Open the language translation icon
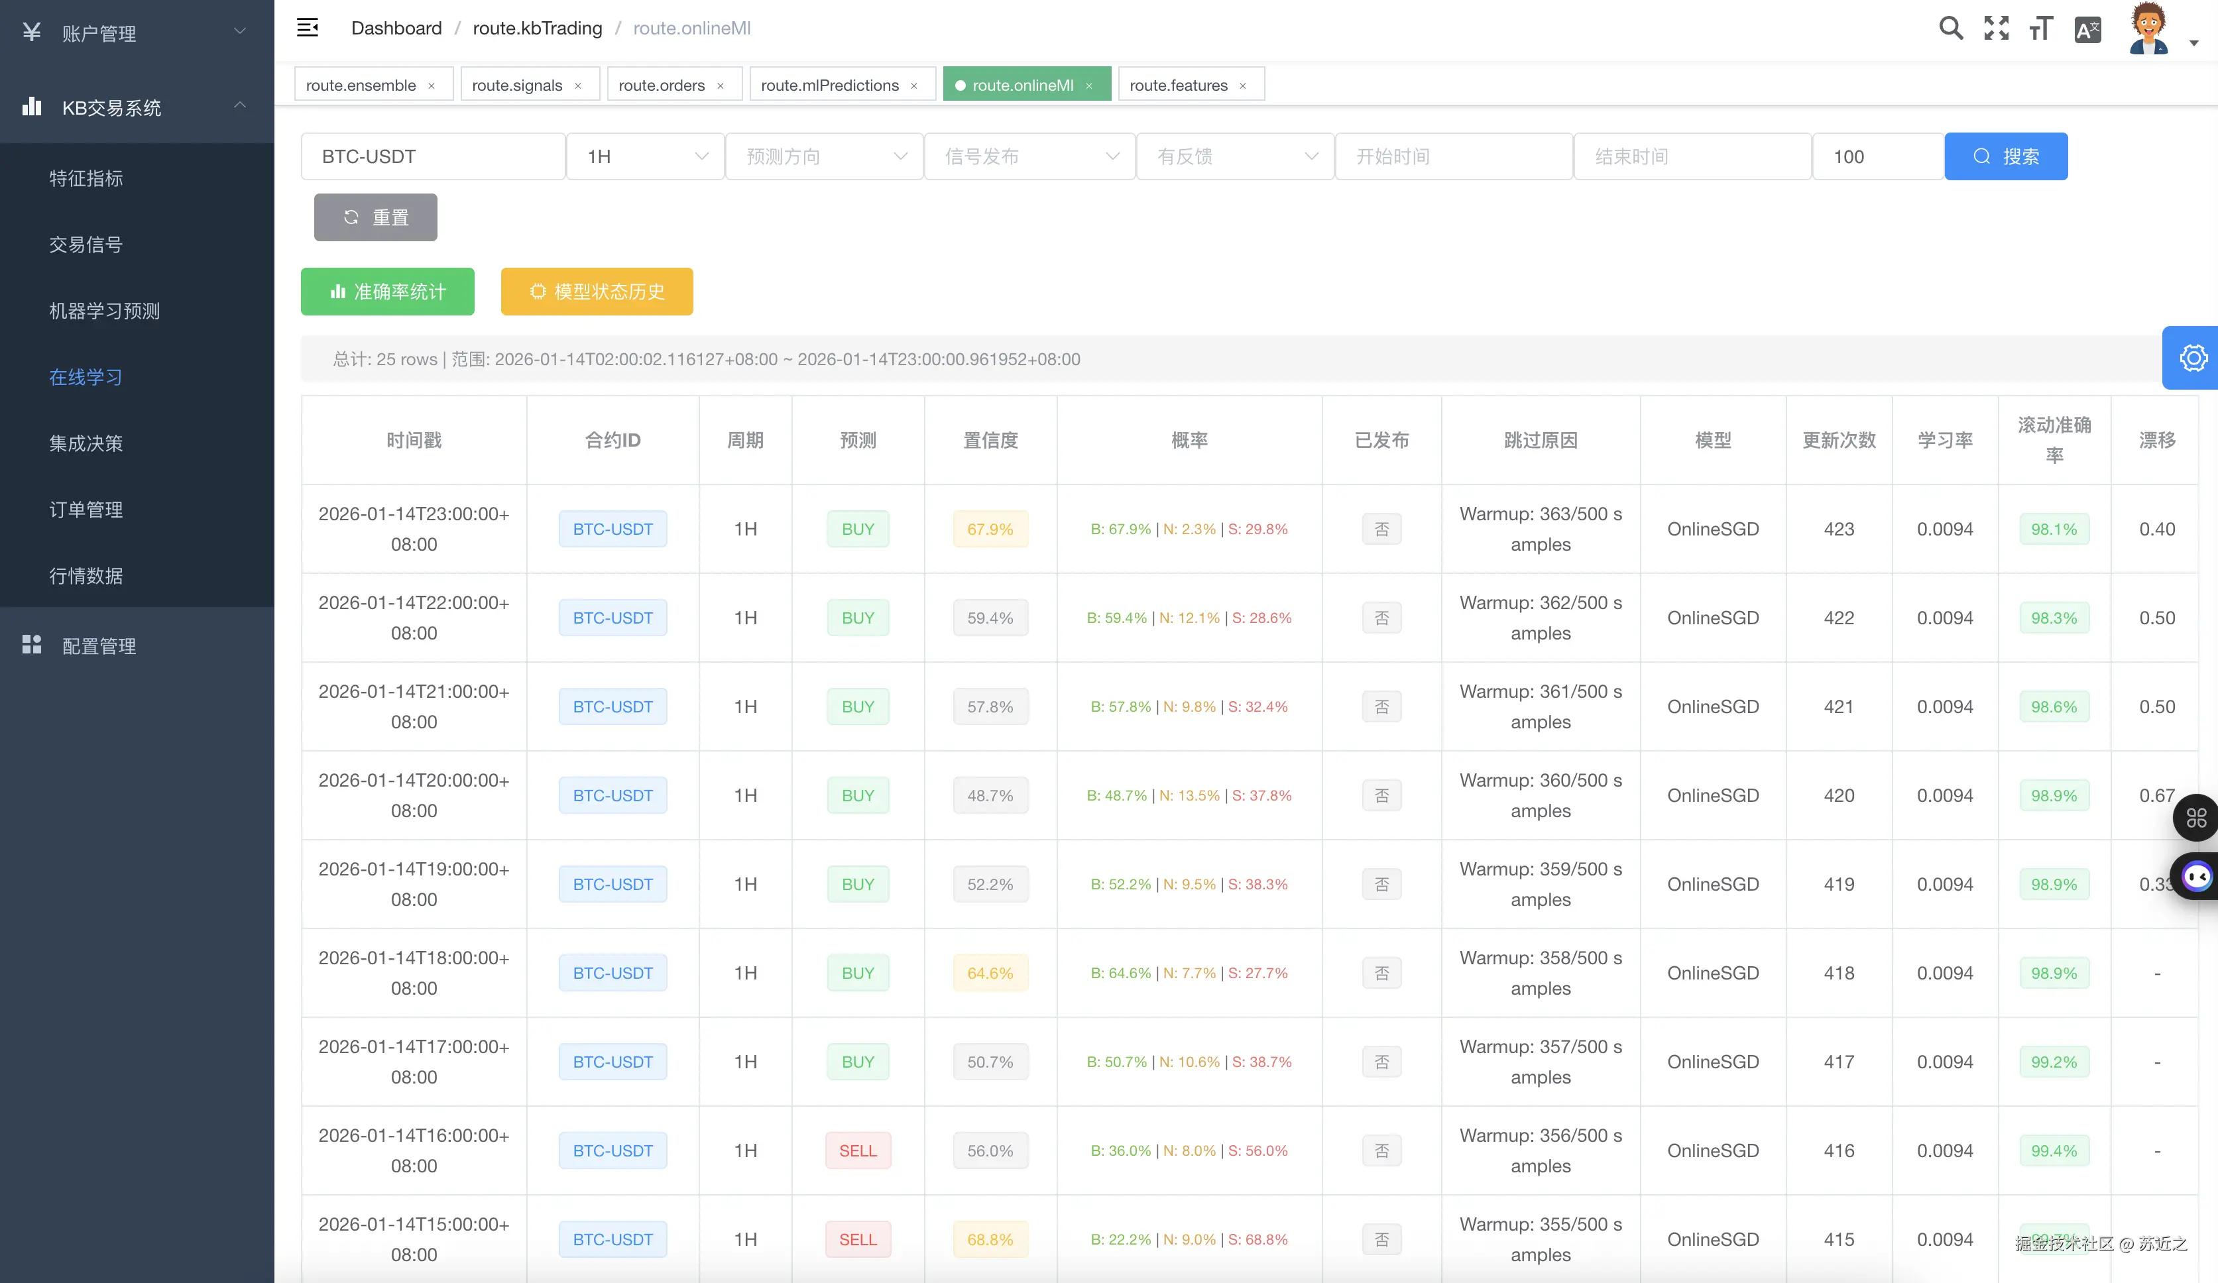 click(x=2087, y=30)
